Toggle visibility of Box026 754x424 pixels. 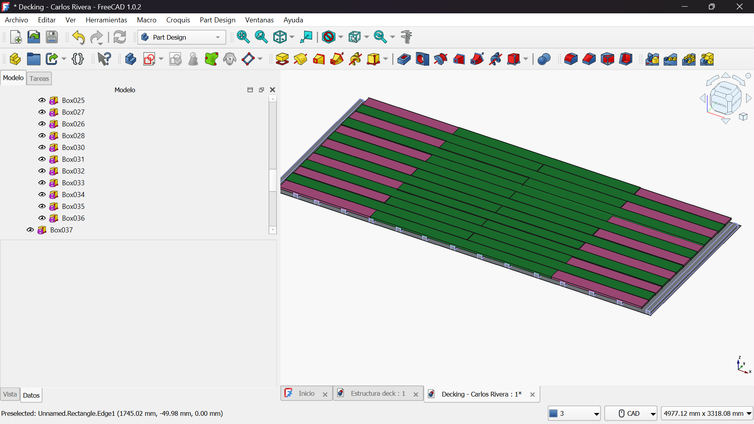tap(42, 124)
